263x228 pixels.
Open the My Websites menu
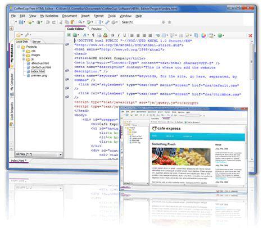click(x=49, y=16)
